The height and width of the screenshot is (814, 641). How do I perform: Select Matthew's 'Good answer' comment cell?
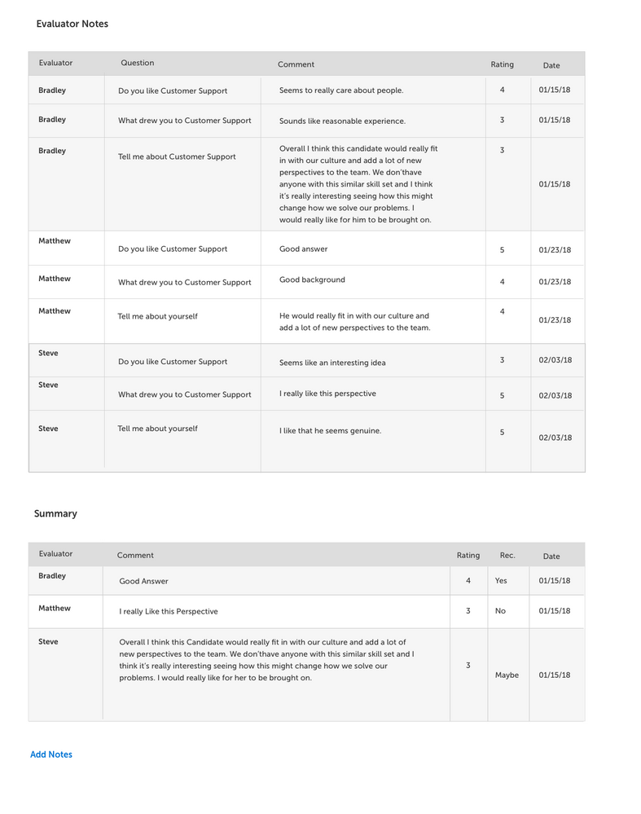[x=303, y=249]
